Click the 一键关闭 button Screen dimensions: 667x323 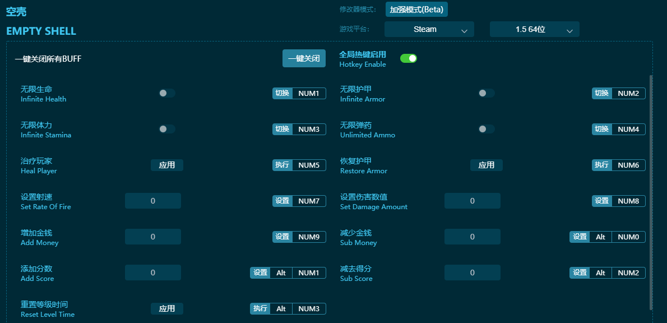click(304, 58)
